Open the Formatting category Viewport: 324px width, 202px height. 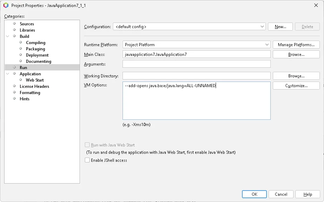[x=30, y=93]
